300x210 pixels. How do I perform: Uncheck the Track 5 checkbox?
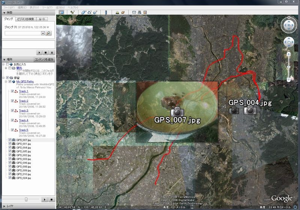[x=12, y=130]
